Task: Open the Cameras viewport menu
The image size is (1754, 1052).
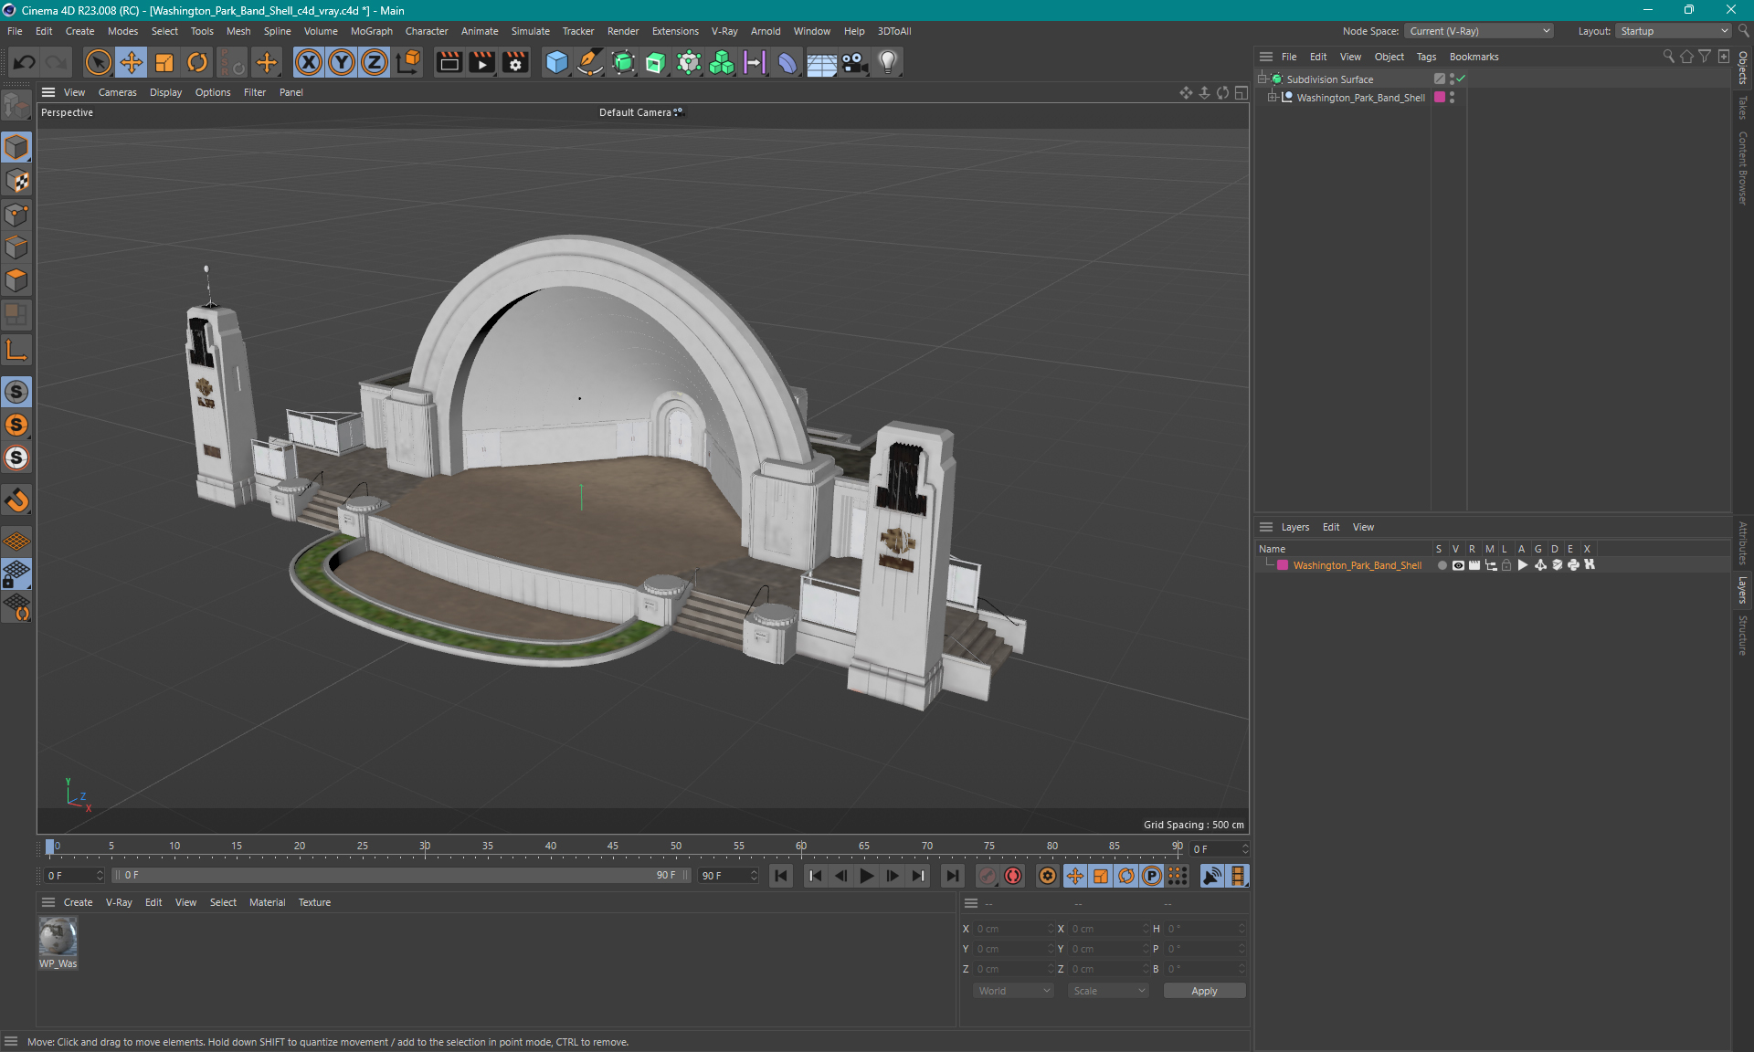Action: point(117,92)
